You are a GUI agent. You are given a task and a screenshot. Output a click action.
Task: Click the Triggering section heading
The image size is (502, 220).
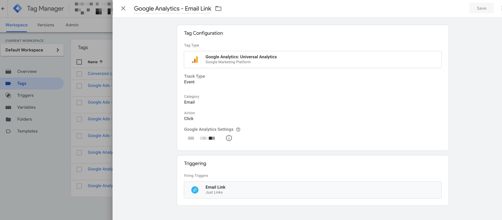pos(195,163)
